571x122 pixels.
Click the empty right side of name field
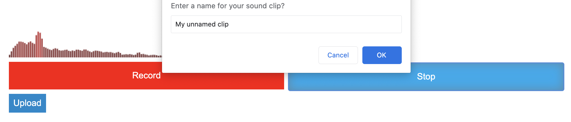pyautogui.click(x=347, y=24)
